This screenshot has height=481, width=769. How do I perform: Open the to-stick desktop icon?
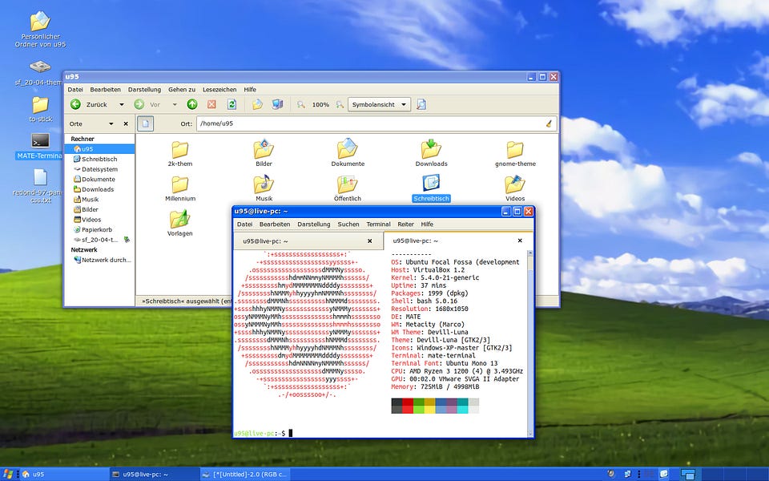point(39,105)
